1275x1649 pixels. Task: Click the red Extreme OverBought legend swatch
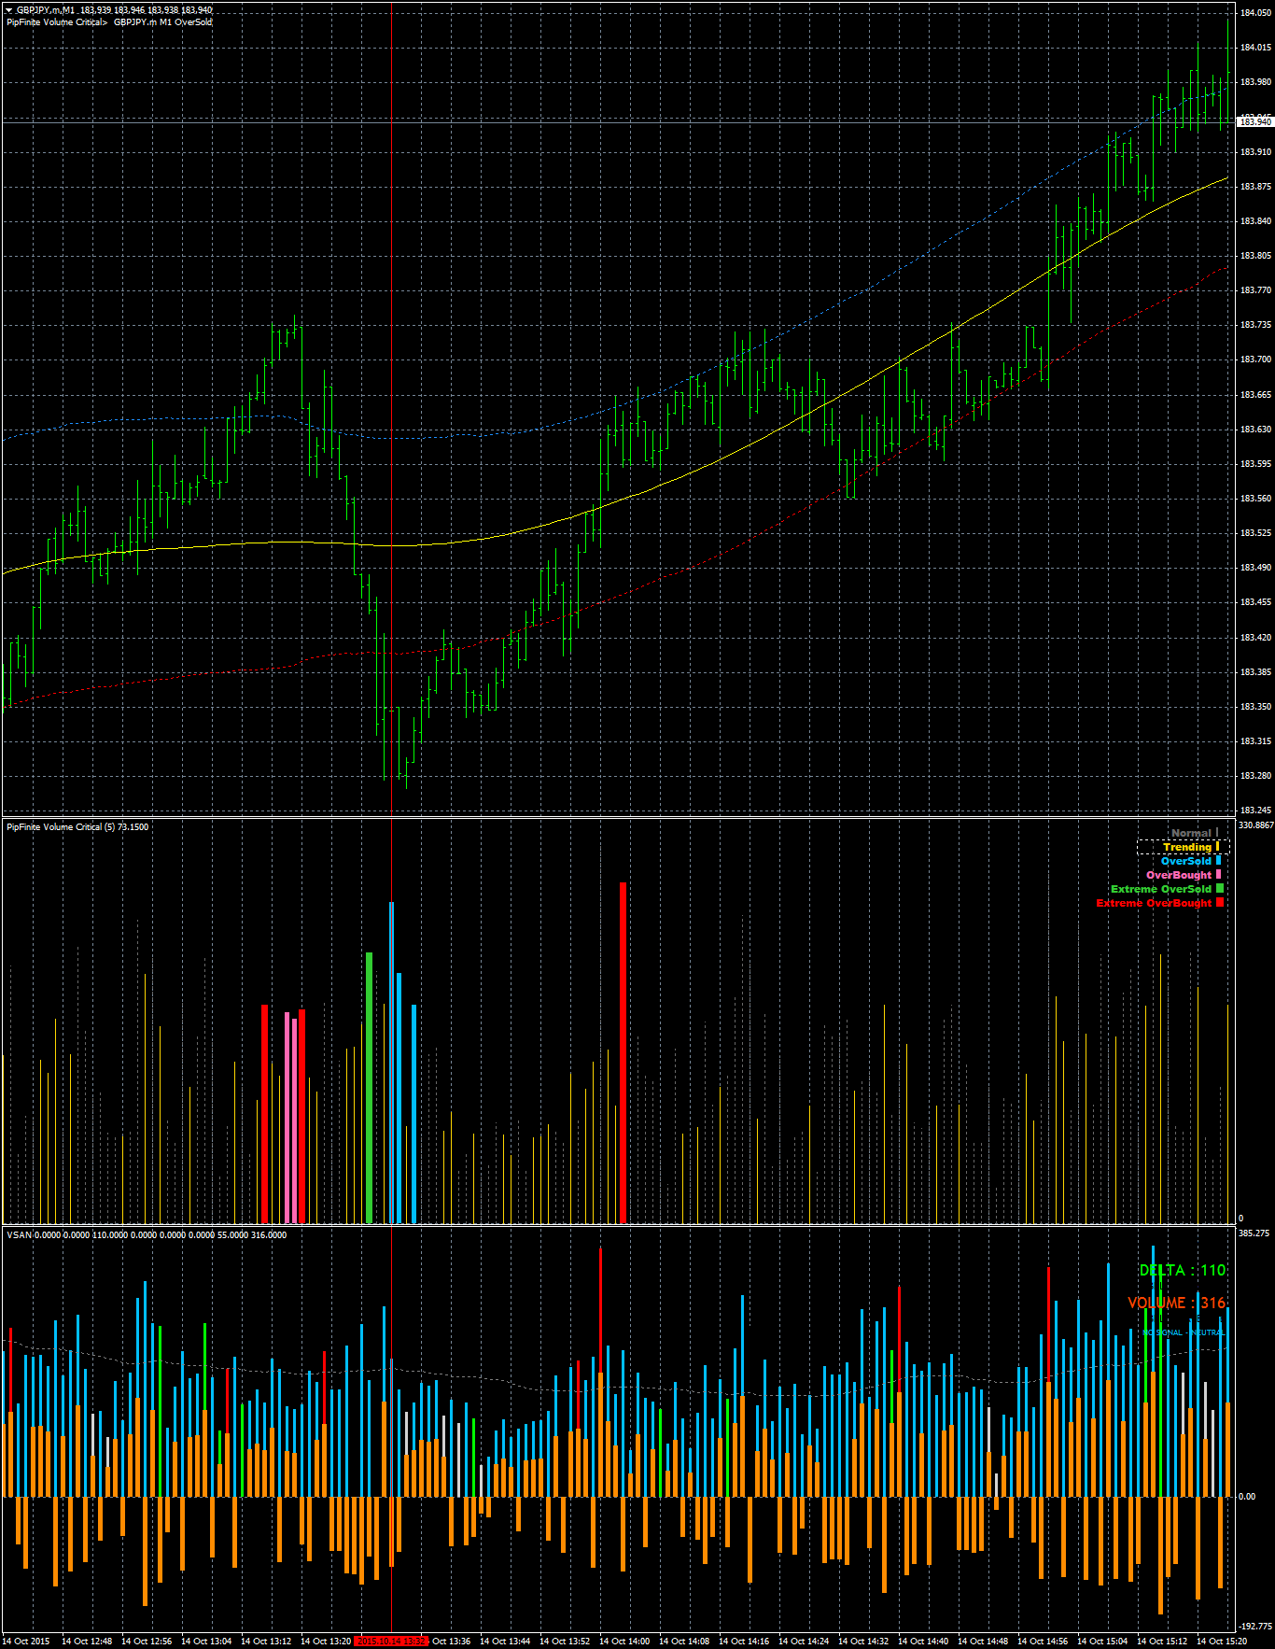pyautogui.click(x=1219, y=903)
